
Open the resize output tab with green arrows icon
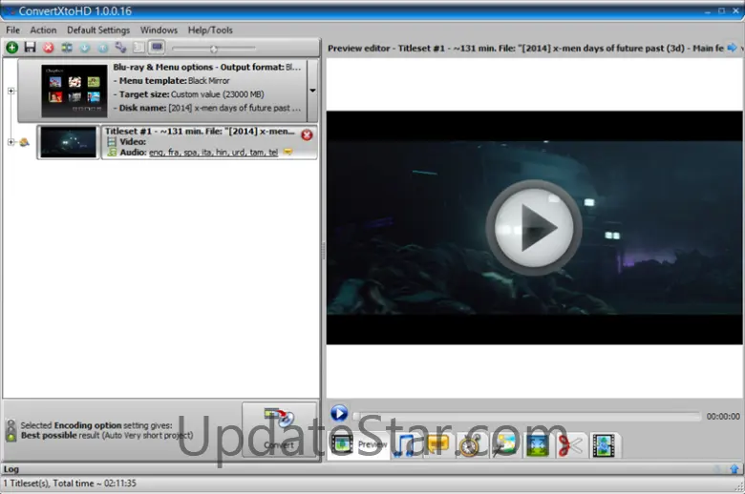click(x=538, y=445)
